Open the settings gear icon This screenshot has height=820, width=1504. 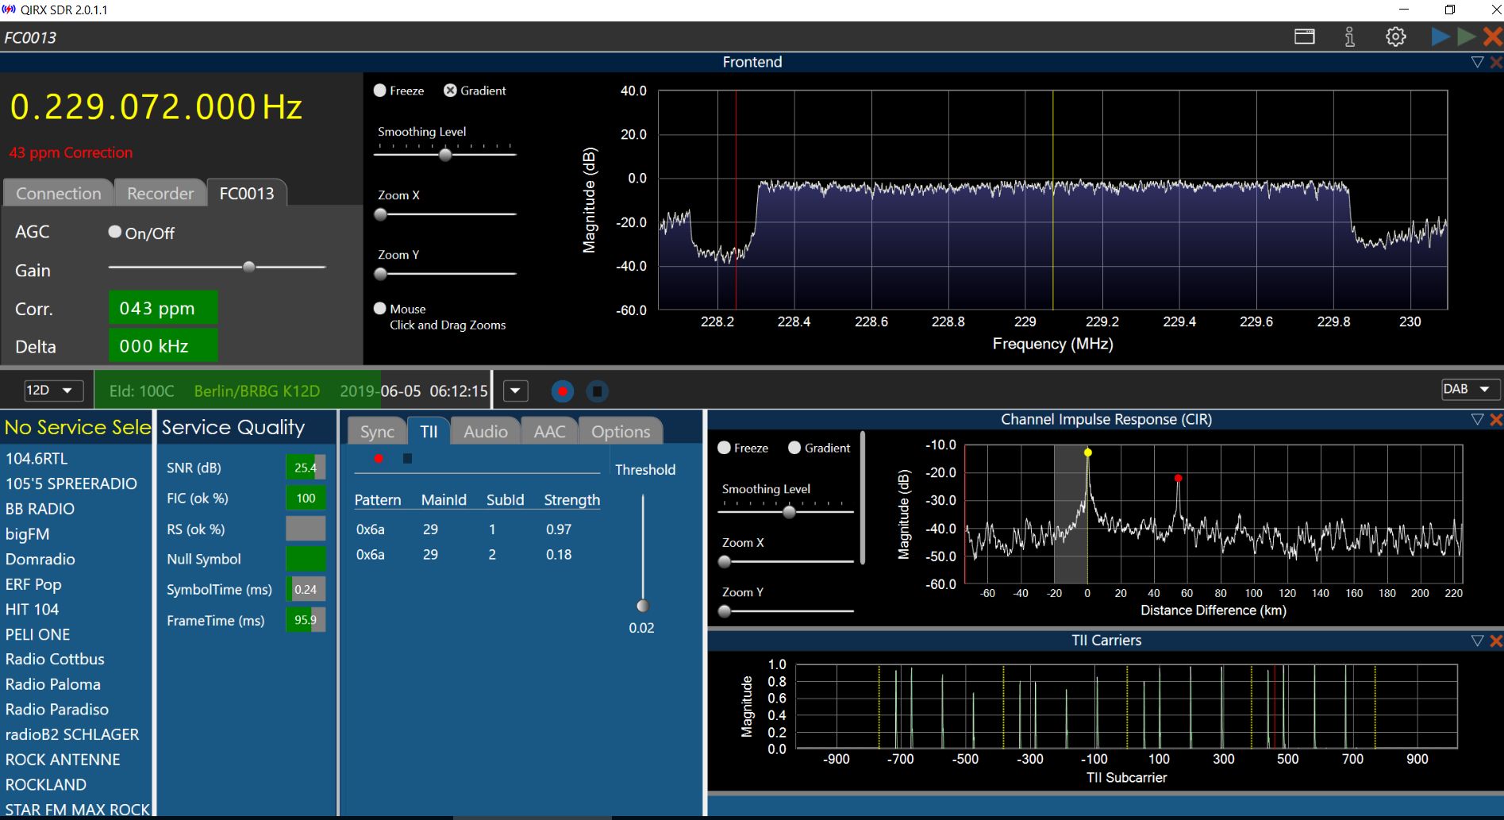(1395, 37)
